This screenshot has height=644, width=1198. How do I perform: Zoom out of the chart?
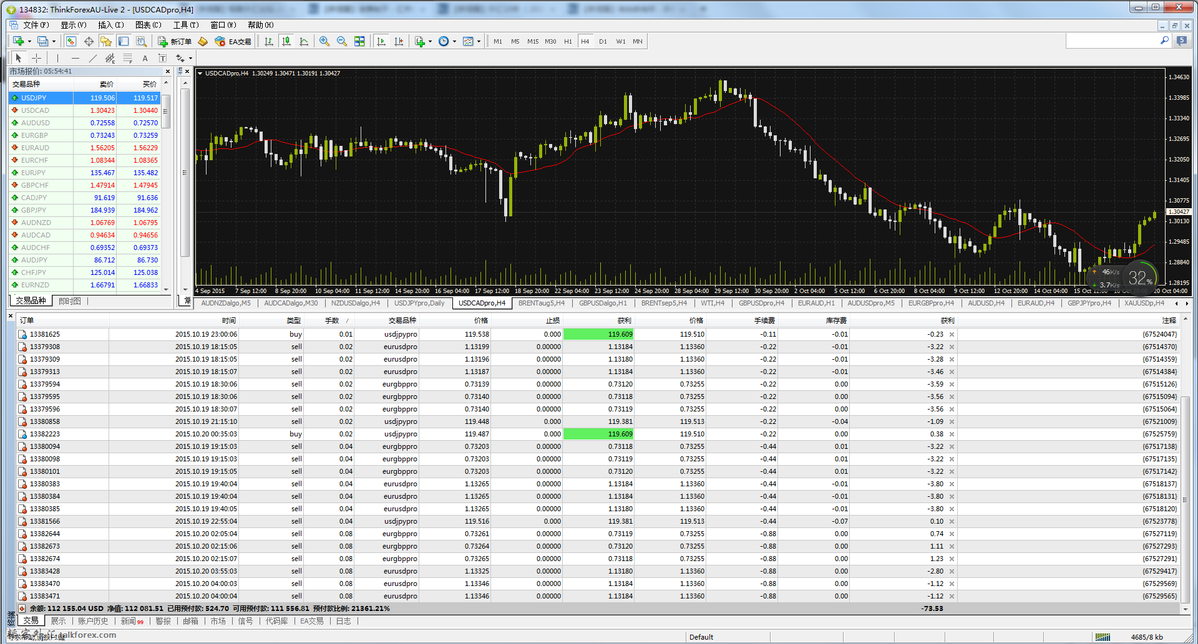point(342,41)
